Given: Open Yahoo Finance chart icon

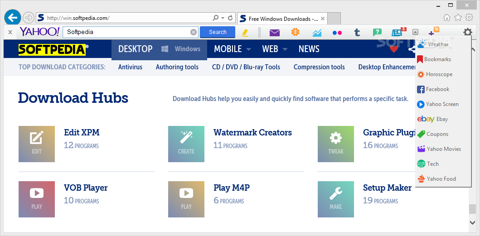Looking at the screenshot, I should (x=317, y=33).
